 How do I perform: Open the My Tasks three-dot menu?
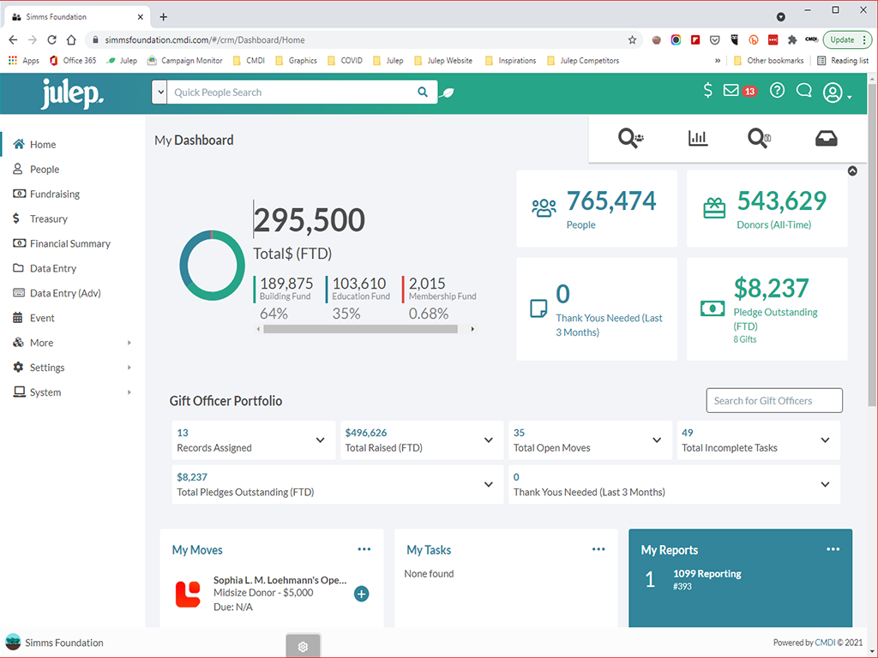tap(598, 549)
